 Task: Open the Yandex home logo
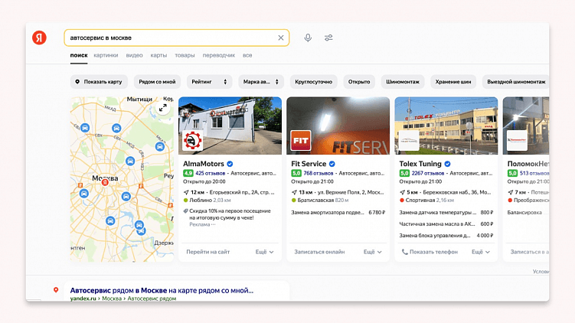pyautogui.click(x=39, y=38)
